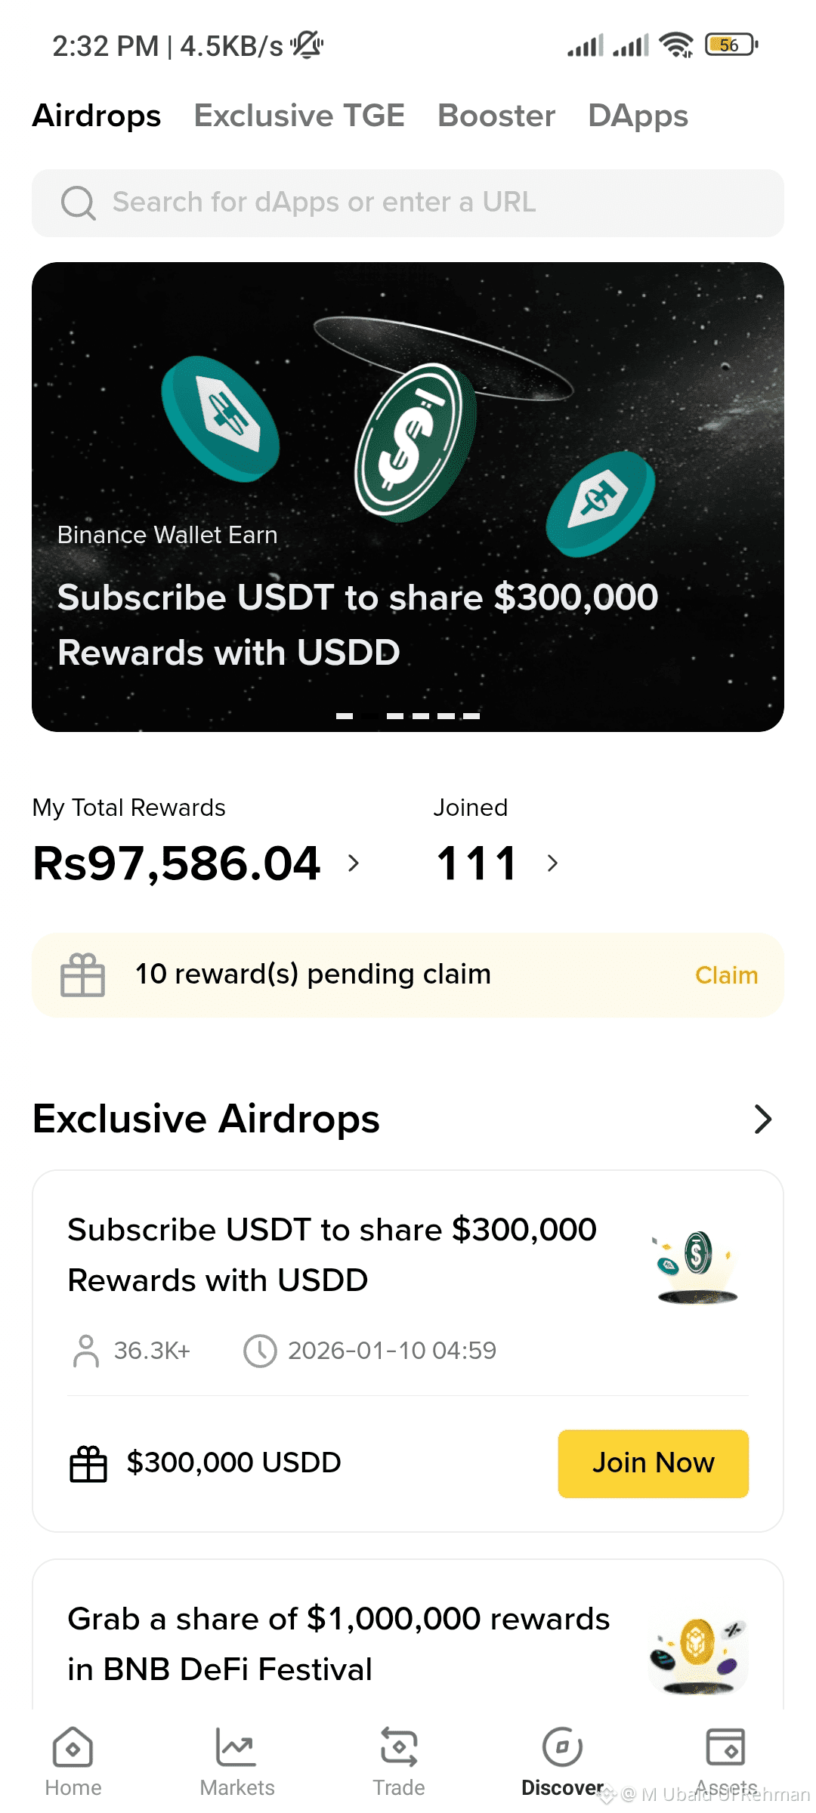Expand the Joined count chevron
Viewport: 816px width, 1813px height.
pos(552,863)
